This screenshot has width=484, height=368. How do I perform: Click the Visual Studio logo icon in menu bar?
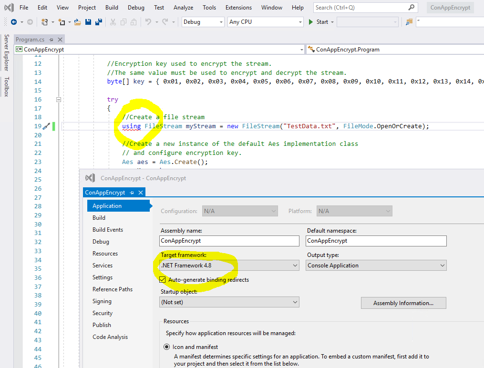coord(9,8)
